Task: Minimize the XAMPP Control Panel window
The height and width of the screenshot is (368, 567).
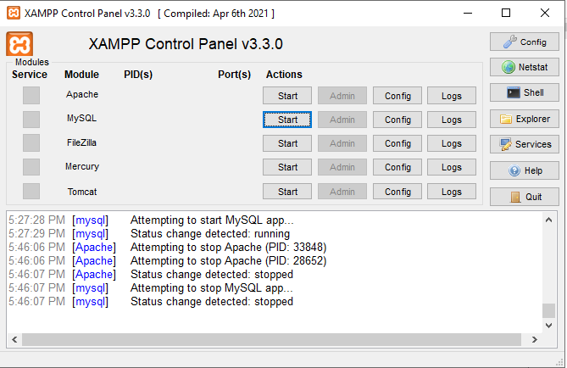Action: pos(468,13)
